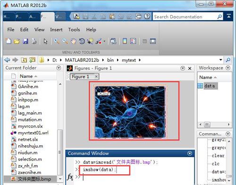Image resolution: width=236 pixels, height=185 pixels.
Task: Open the Command Window actions dropdown
Action: coord(190,153)
